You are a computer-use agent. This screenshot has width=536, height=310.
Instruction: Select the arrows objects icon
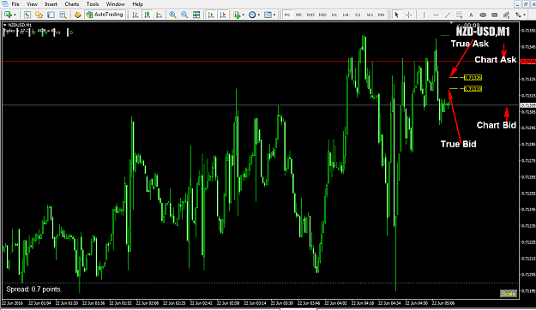pyautogui.click(x=519, y=15)
